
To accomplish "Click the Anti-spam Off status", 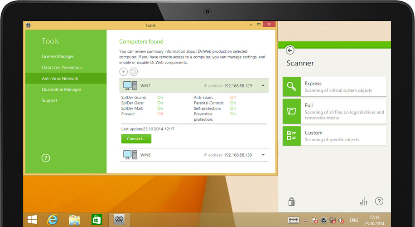I will click(233, 97).
